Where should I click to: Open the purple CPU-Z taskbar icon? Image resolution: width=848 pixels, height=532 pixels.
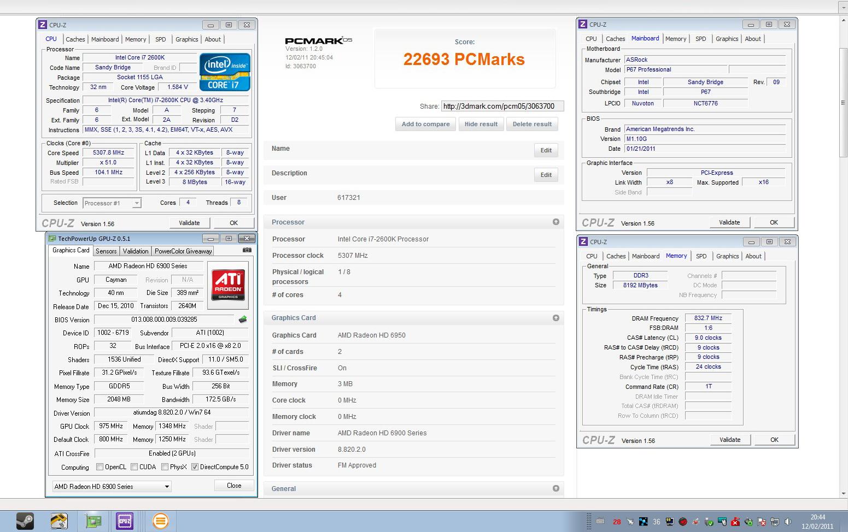pyautogui.click(x=125, y=521)
